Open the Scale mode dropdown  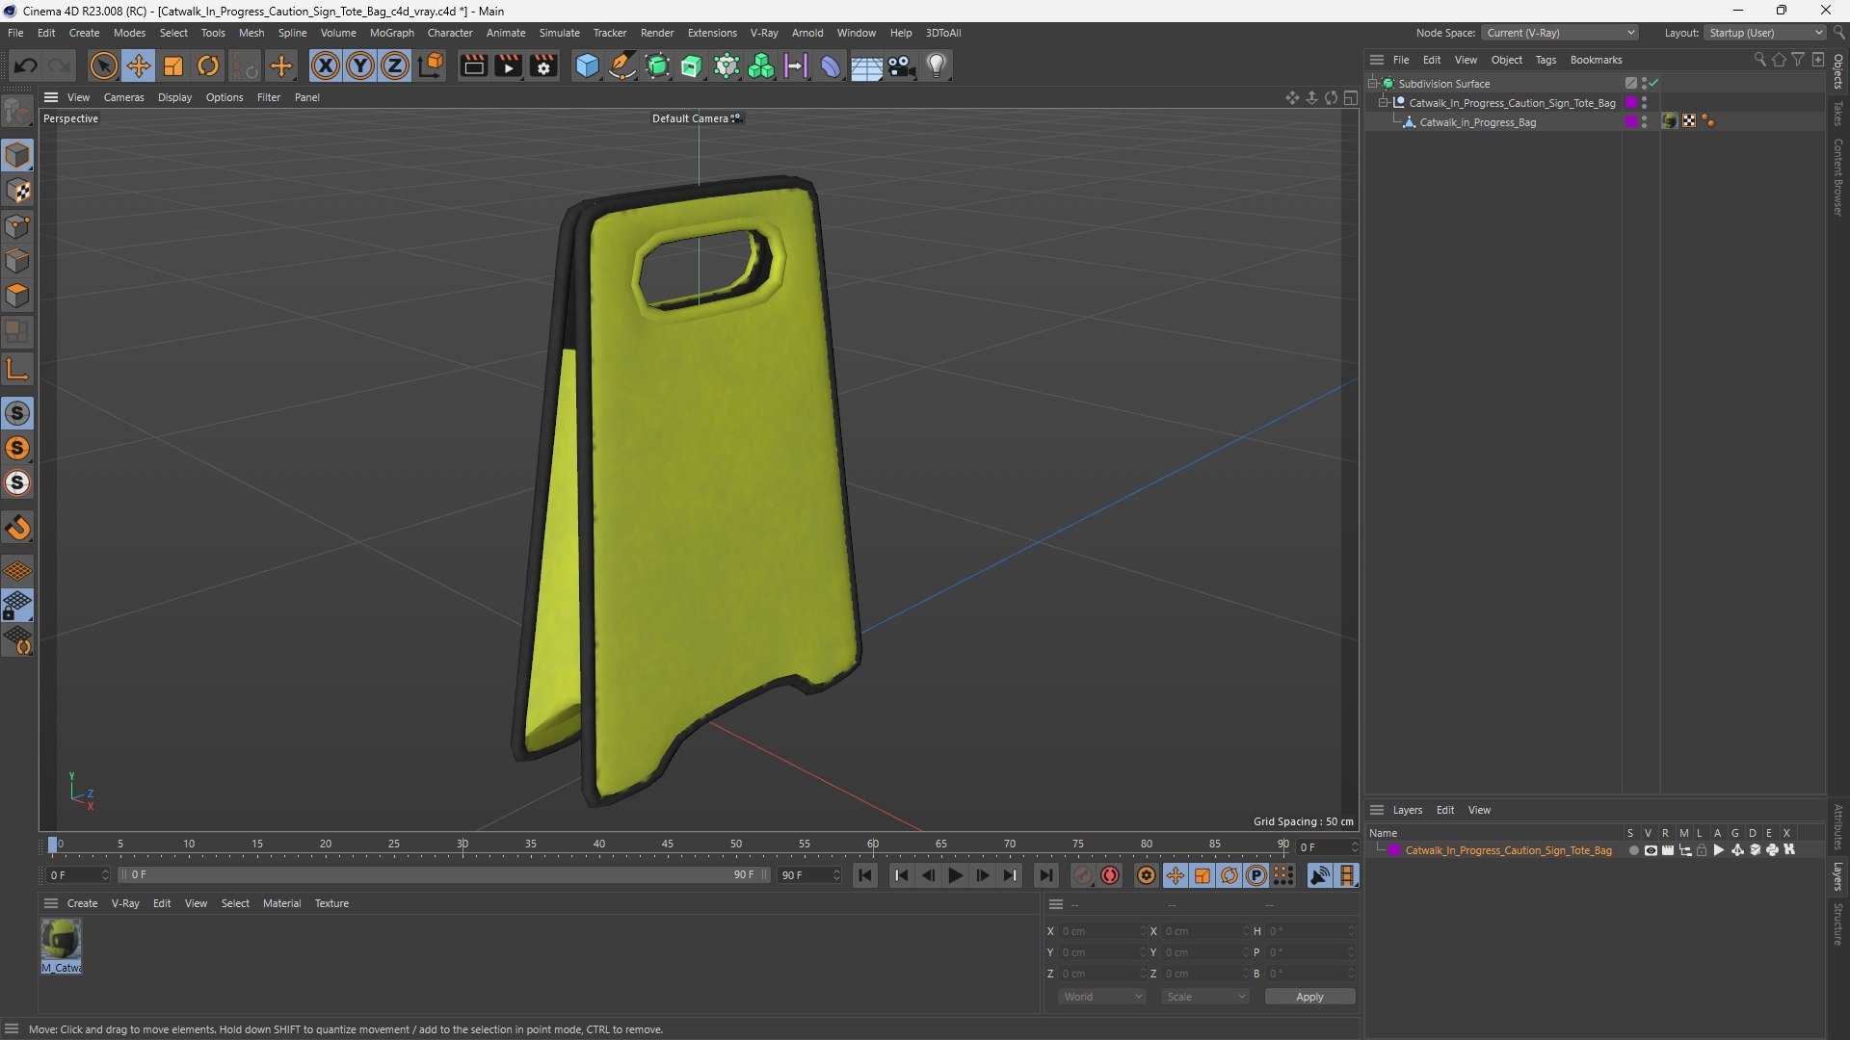(1205, 997)
